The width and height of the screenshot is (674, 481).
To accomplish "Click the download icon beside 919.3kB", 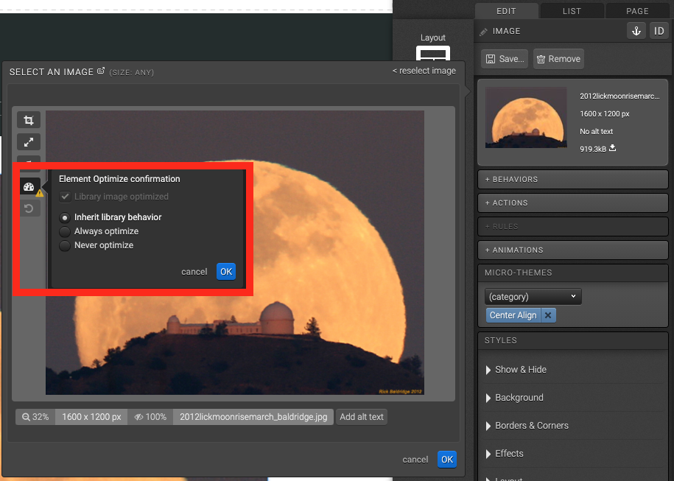I will [x=611, y=149].
